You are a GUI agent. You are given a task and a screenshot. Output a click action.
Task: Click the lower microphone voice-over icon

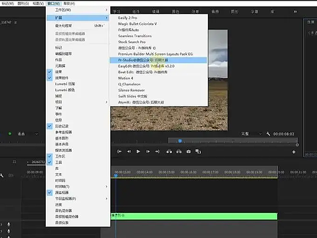(9, 231)
